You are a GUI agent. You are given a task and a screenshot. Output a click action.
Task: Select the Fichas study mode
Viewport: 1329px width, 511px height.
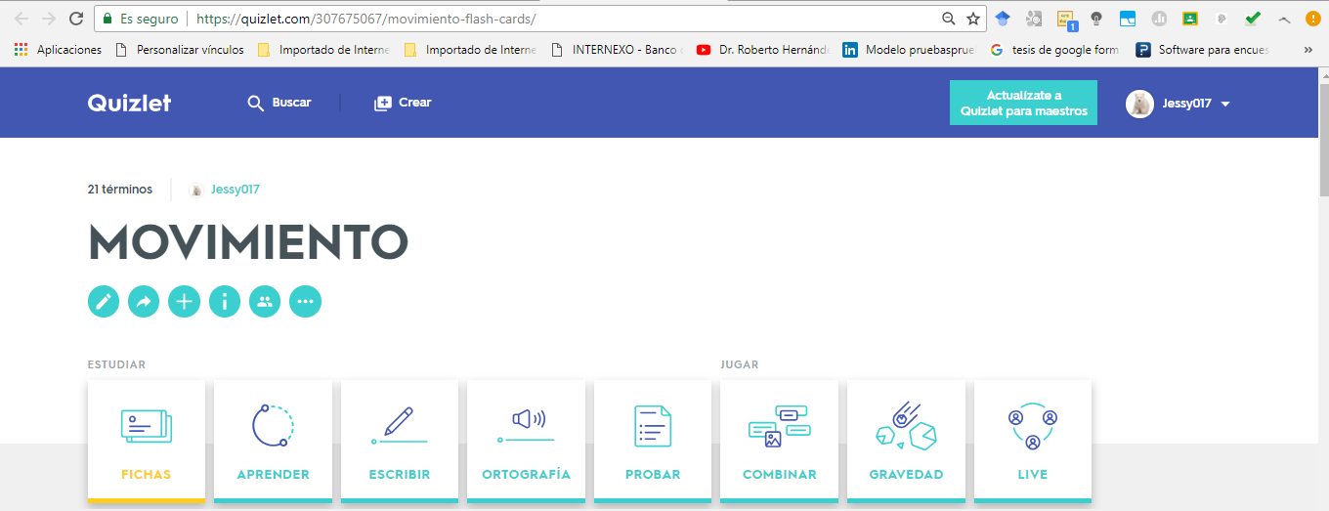pyautogui.click(x=147, y=442)
